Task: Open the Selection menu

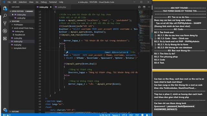Action: pos(23,2)
